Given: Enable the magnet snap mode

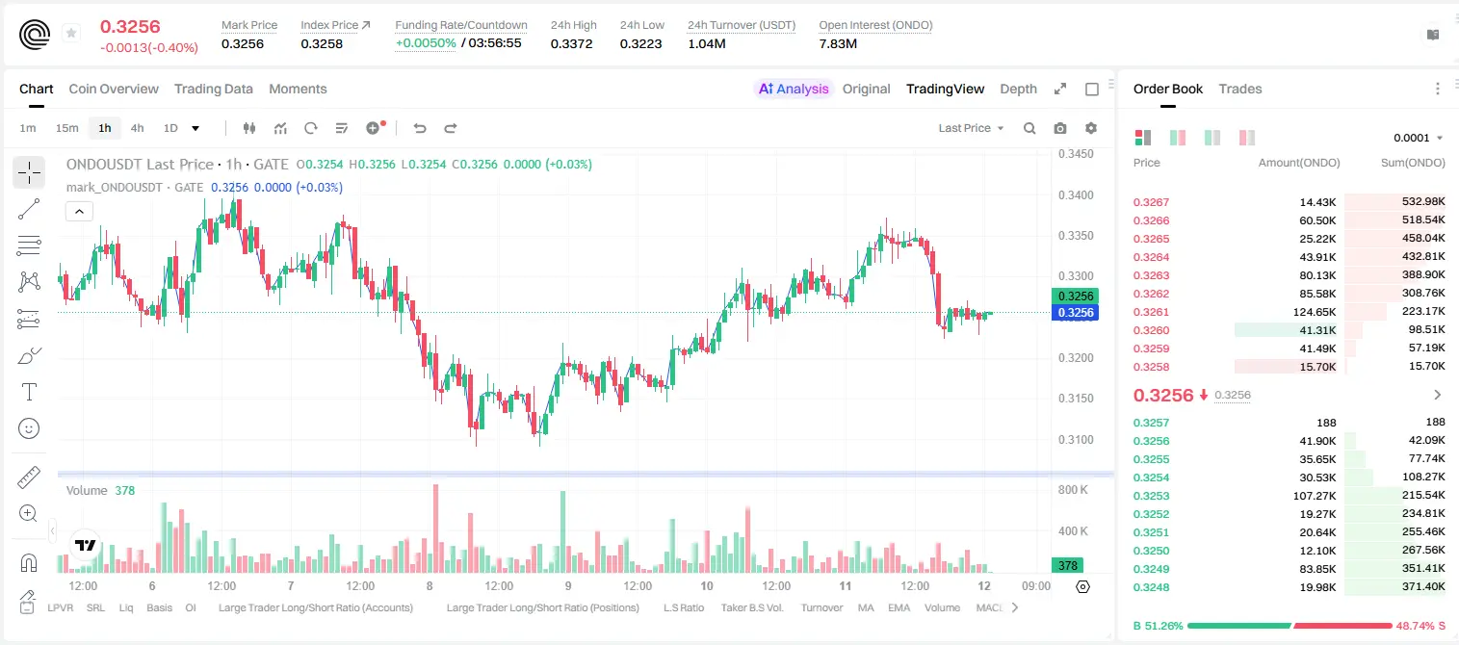Looking at the screenshot, I should pyautogui.click(x=29, y=563).
